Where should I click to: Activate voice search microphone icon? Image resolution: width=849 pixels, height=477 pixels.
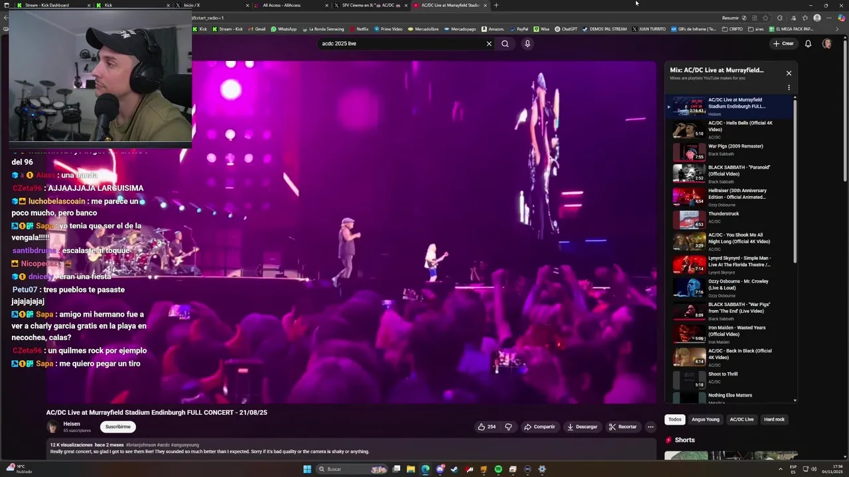pos(527,44)
